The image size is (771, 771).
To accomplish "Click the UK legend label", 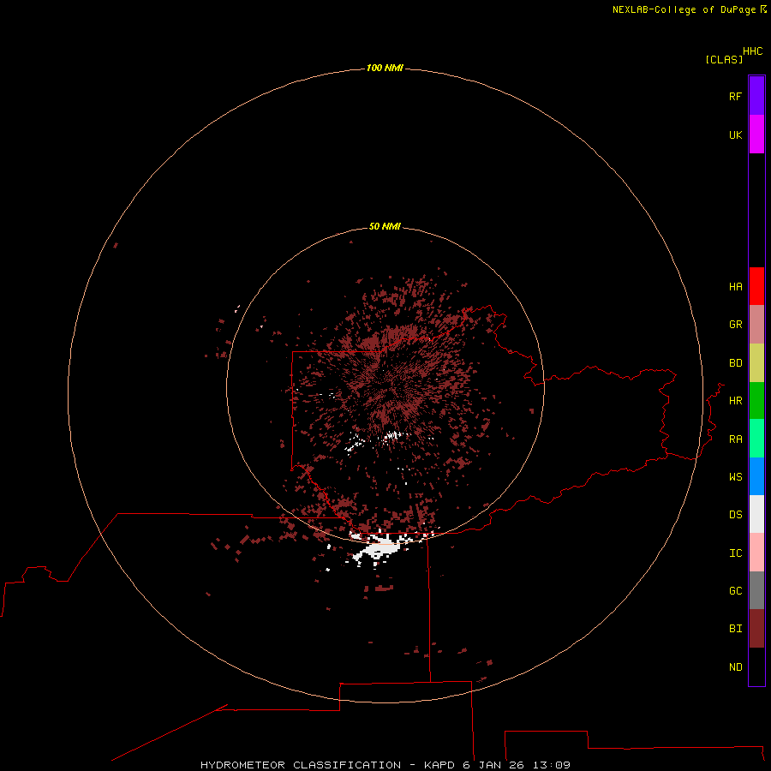I will (x=735, y=134).
